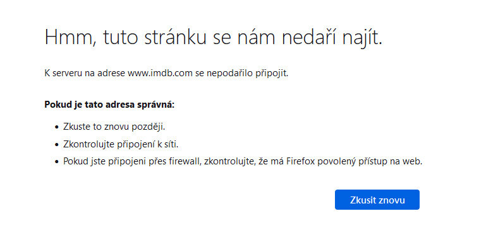Click 'K serveru na adrese' in the paragraph
Viewport: 498px width, 245px height.
pyautogui.click(x=85, y=74)
